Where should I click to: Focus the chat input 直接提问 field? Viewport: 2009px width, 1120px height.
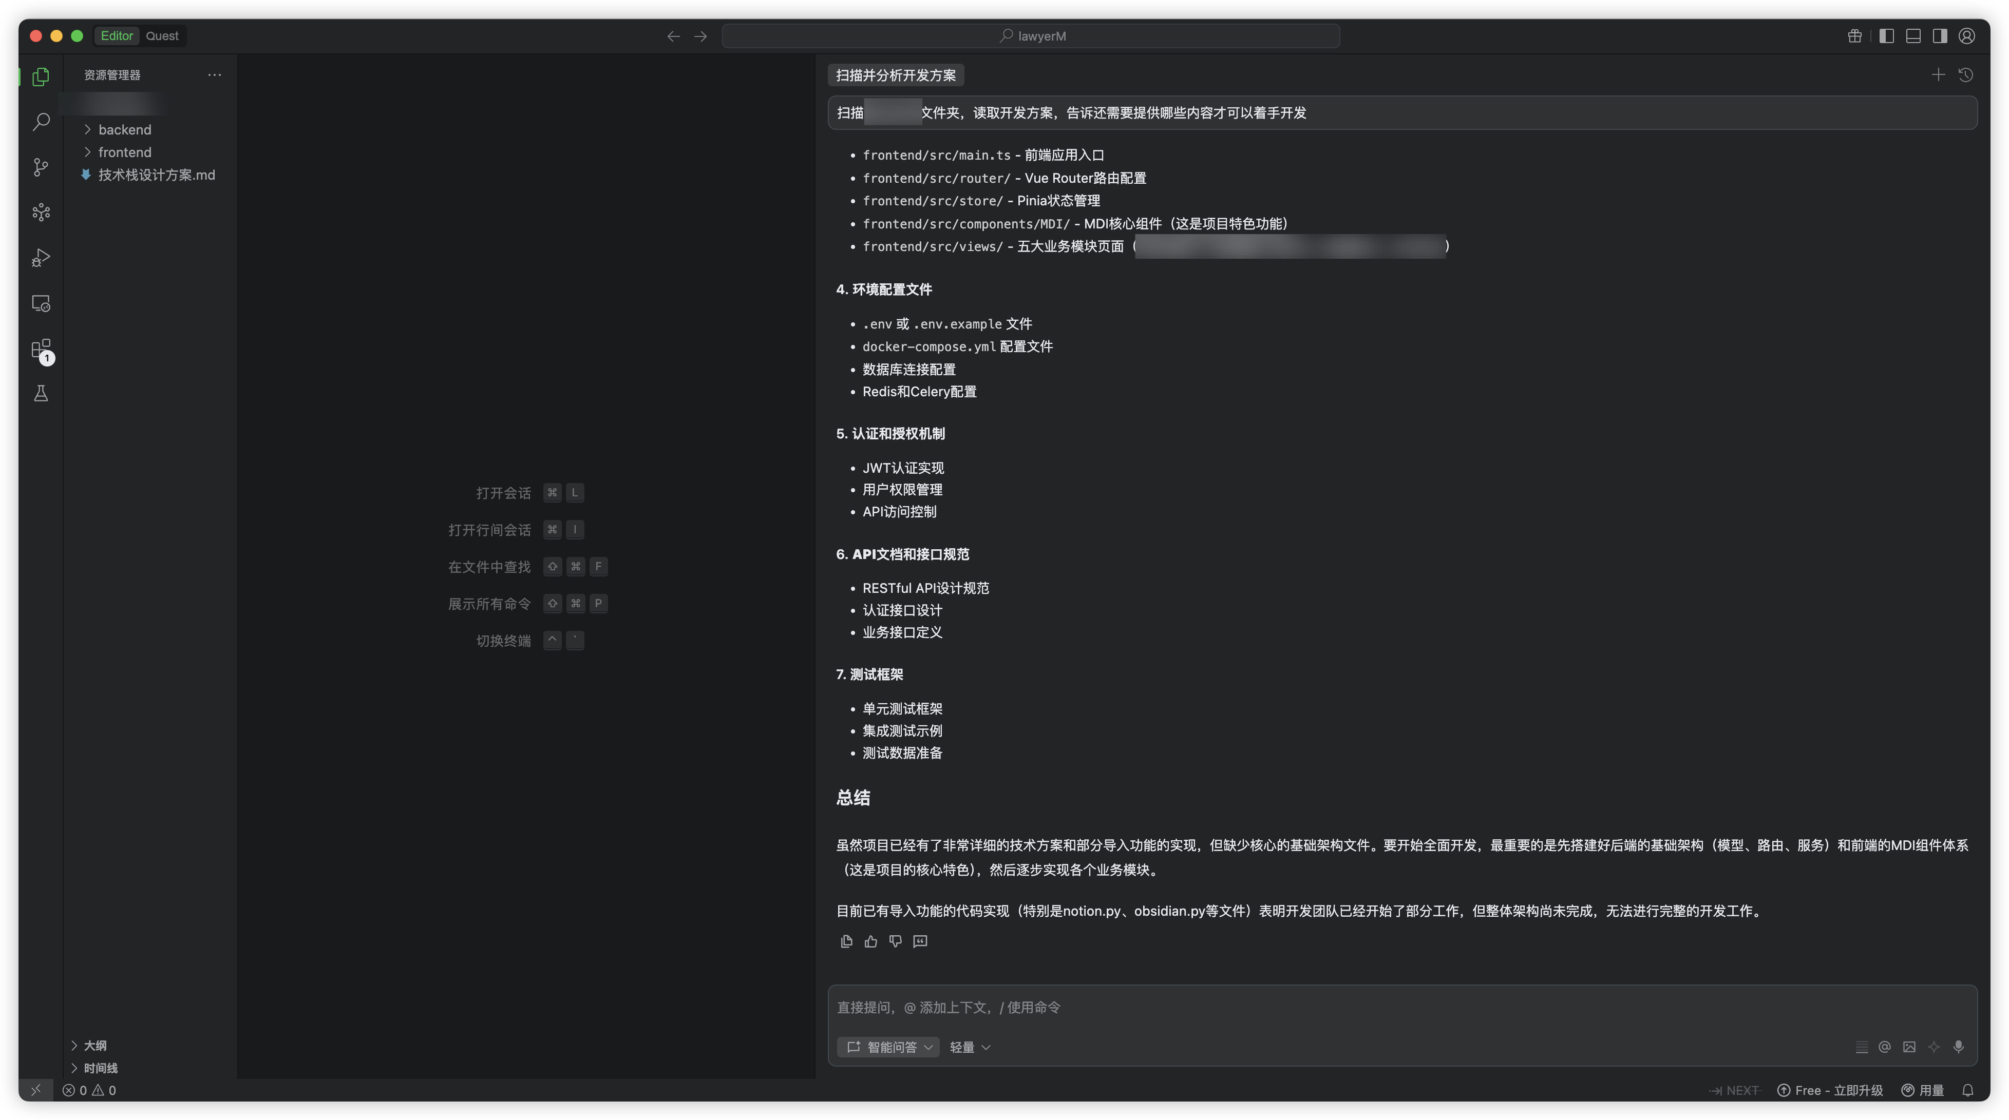click(1401, 1007)
